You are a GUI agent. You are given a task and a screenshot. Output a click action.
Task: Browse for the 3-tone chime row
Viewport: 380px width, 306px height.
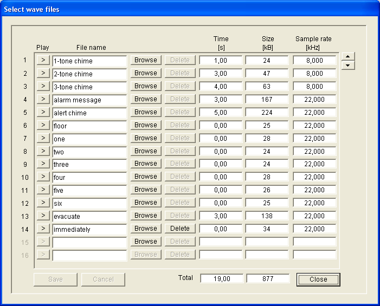[146, 86]
